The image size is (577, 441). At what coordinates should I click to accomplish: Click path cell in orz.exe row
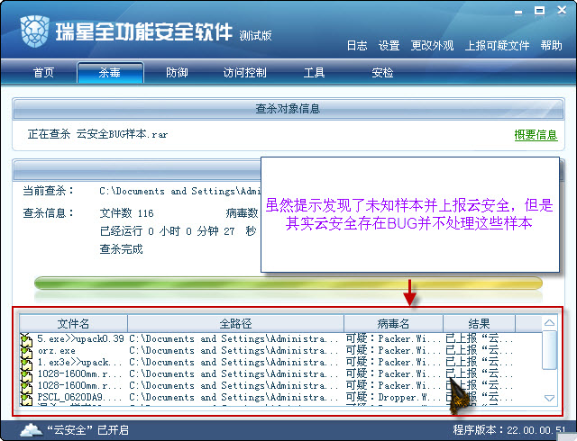(234, 351)
